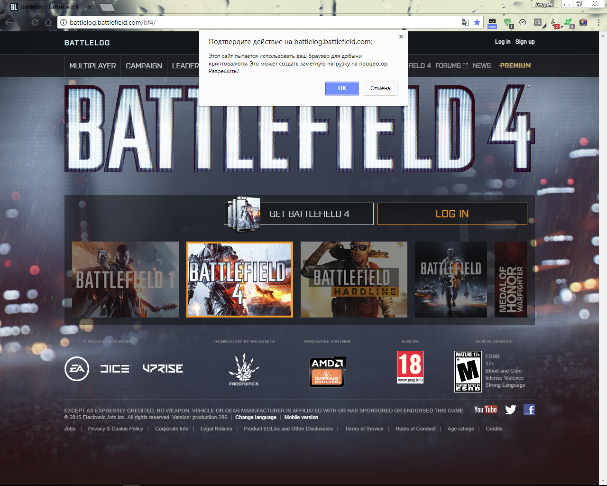Image resolution: width=607 pixels, height=486 pixels.
Task: Select the Battlefield 4 game thumbnail
Action: pos(239,280)
